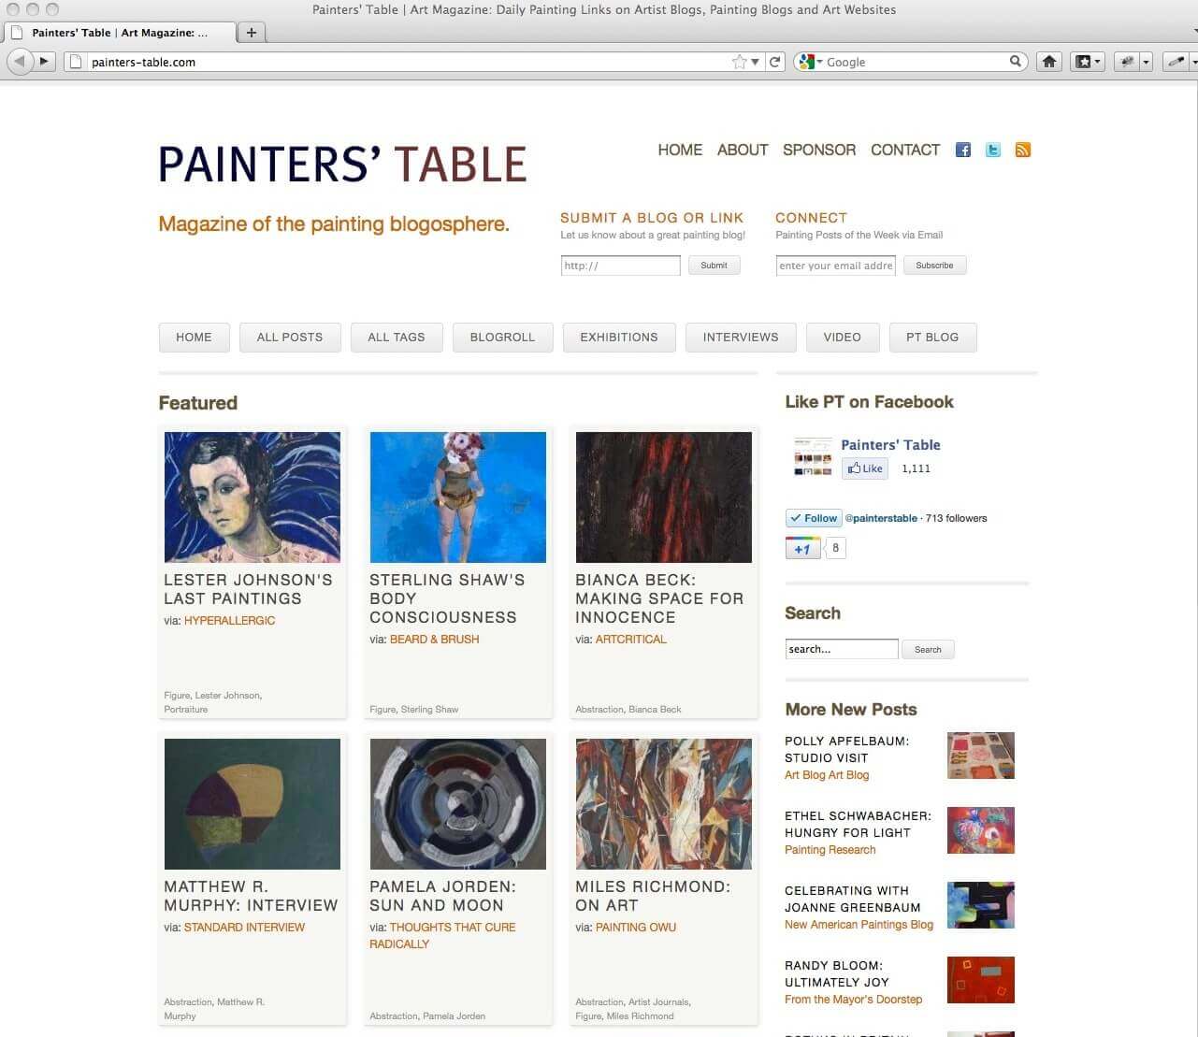Open the Ethel Schwabacher post thumbnail
1198x1037 pixels.
(981, 830)
